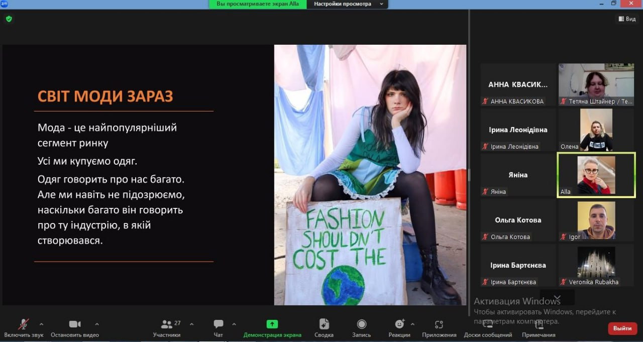
Task: Open the Chat panel
Action: (219, 324)
